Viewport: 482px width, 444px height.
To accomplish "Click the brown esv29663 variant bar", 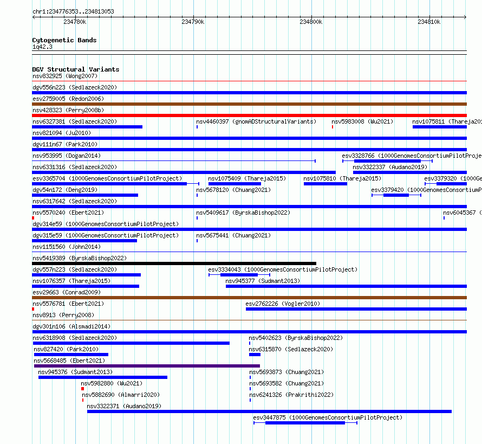I will [x=249, y=298].
